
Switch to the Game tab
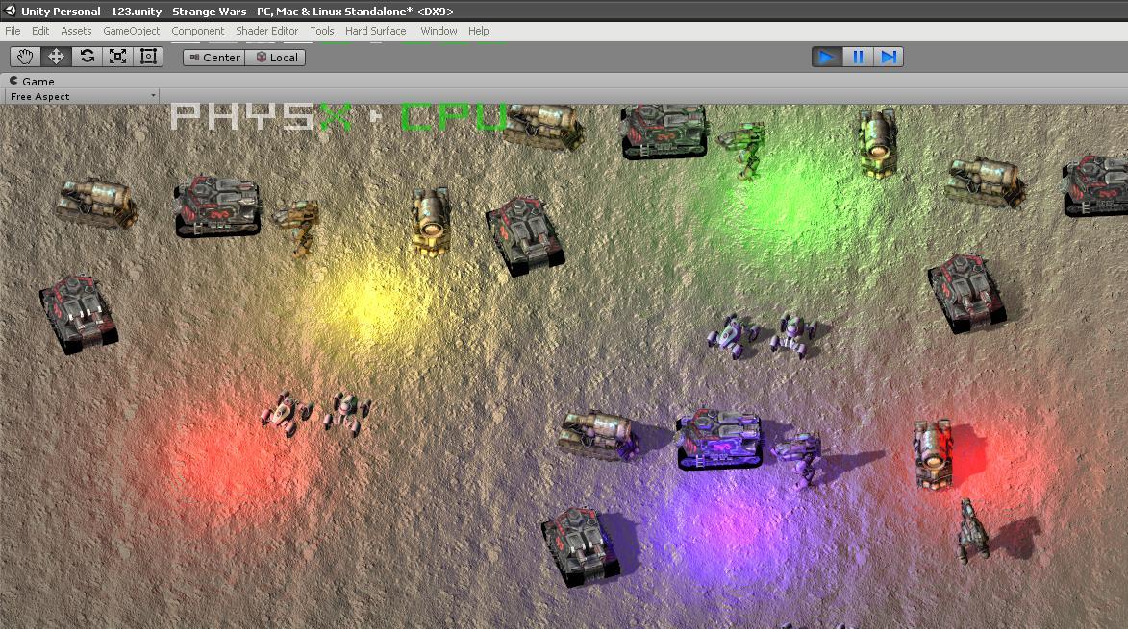click(x=32, y=81)
